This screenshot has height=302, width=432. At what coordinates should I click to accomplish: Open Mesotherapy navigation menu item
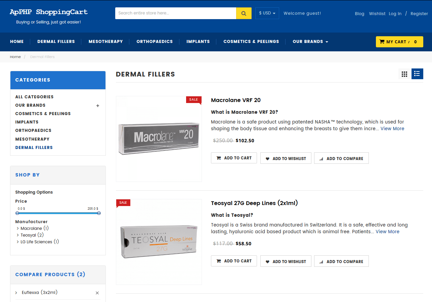tap(106, 42)
